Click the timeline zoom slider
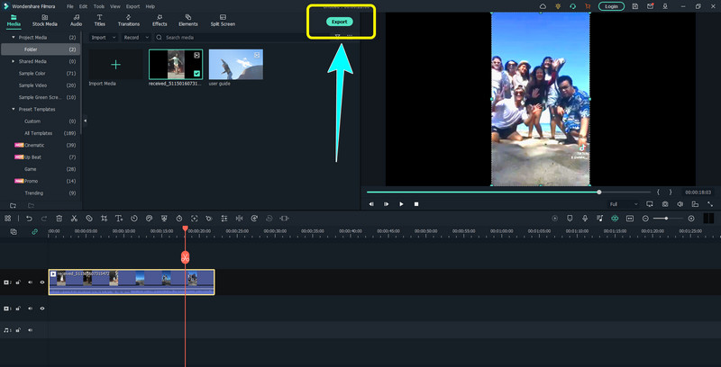Viewport: 721px width, 367px height. (x=666, y=219)
